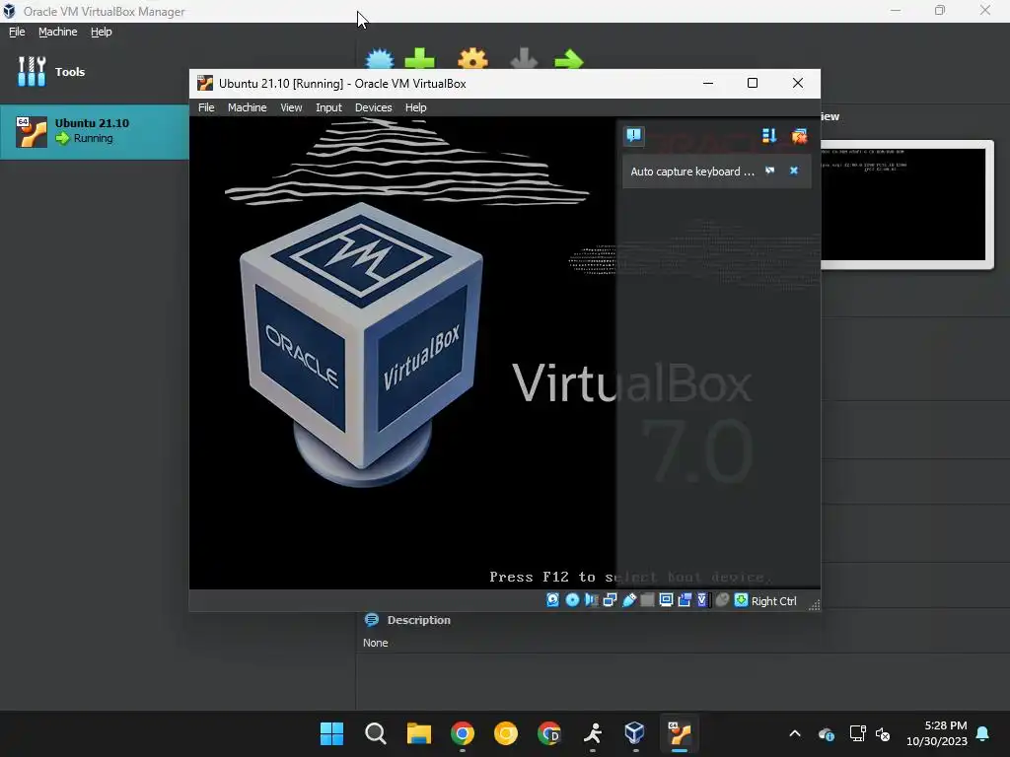
Task: Remove all finished notifications with the clear icon
Action: tap(799, 135)
